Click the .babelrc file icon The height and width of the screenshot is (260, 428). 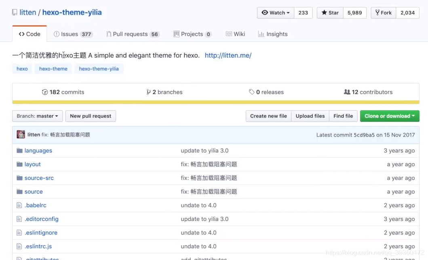pyautogui.click(x=19, y=205)
